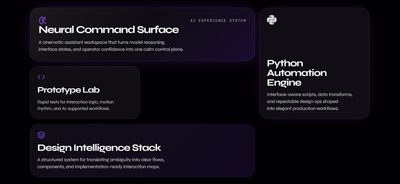The width and height of the screenshot is (400, 184).
Task: Click the brain icon in Neural Command Surface card
Action: pos(42,20)
